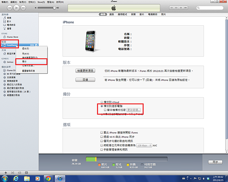The height and width of the screenshot is (182, 228).
Task: Open iTunes Store in the sidebar
Action: pos(13,37)
